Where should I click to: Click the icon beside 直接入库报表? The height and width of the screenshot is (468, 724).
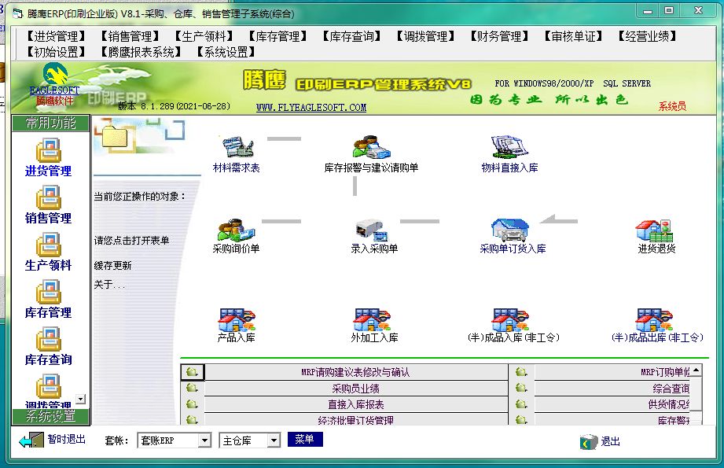pyautogui.click(x=192, y=404)
